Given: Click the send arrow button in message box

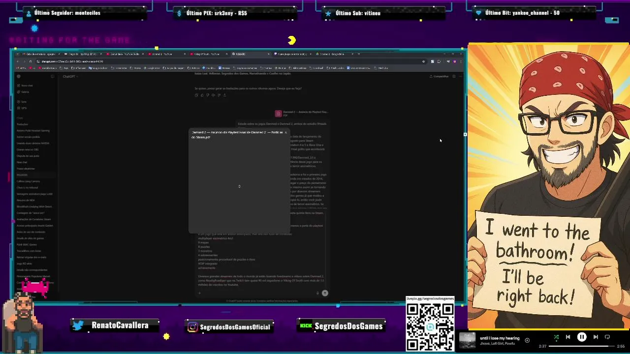Looking at the screenshot, I should coord(325,293).
